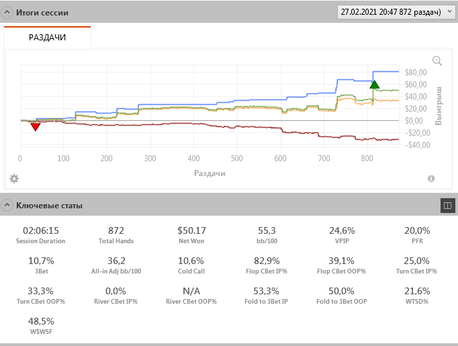Toggle key stats column layout icon
The image size is (458, 346).
[x=447, y=206]
